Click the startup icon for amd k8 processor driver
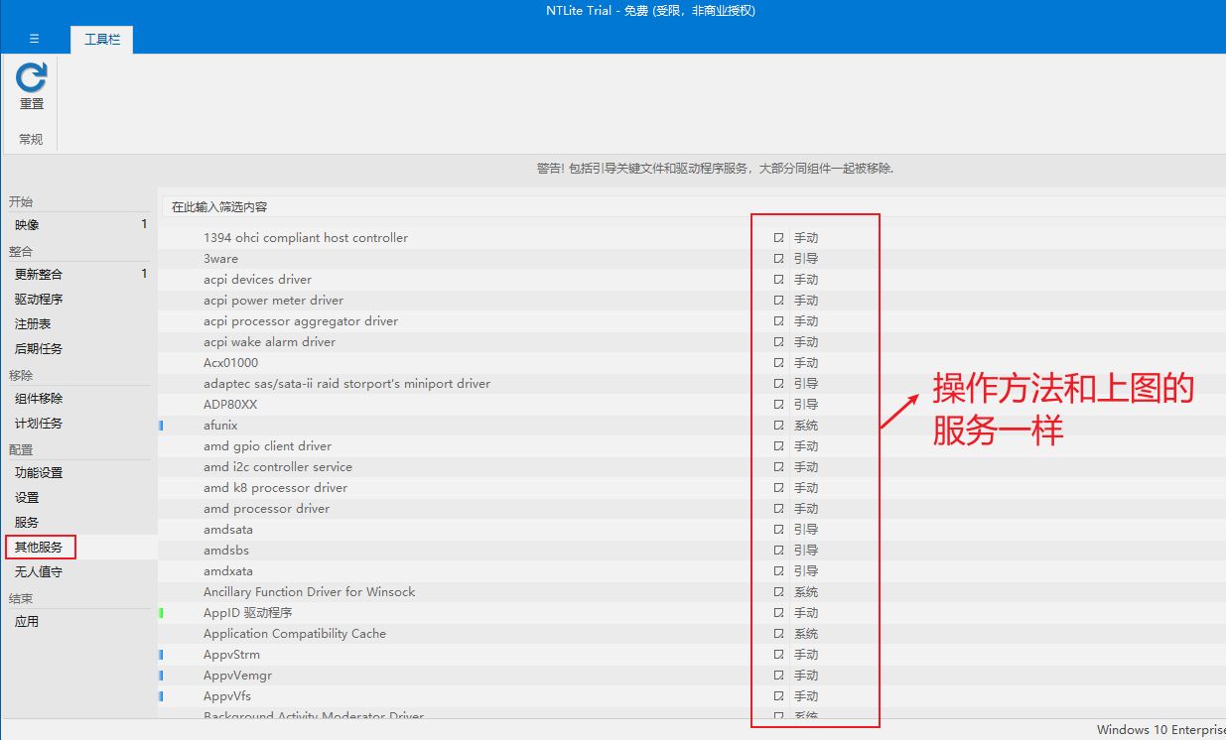The image size is (1226, 740). coord(779,488)
